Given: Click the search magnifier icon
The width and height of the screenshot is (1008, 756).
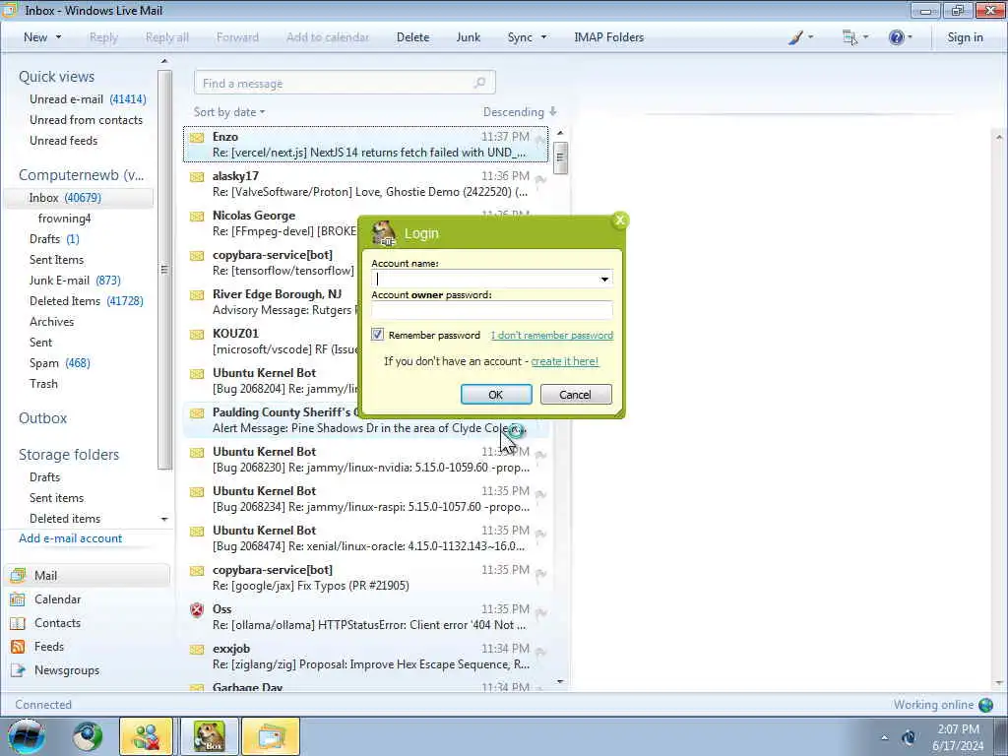Looking at the screenshot, I should [479, 83].
